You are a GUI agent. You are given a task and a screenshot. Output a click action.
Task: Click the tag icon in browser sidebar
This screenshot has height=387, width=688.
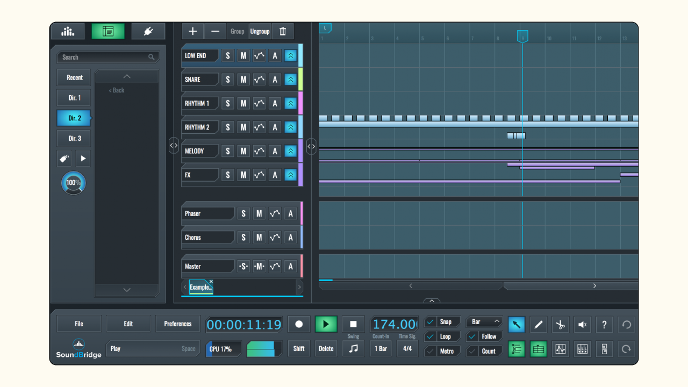[x=64, y=159]
